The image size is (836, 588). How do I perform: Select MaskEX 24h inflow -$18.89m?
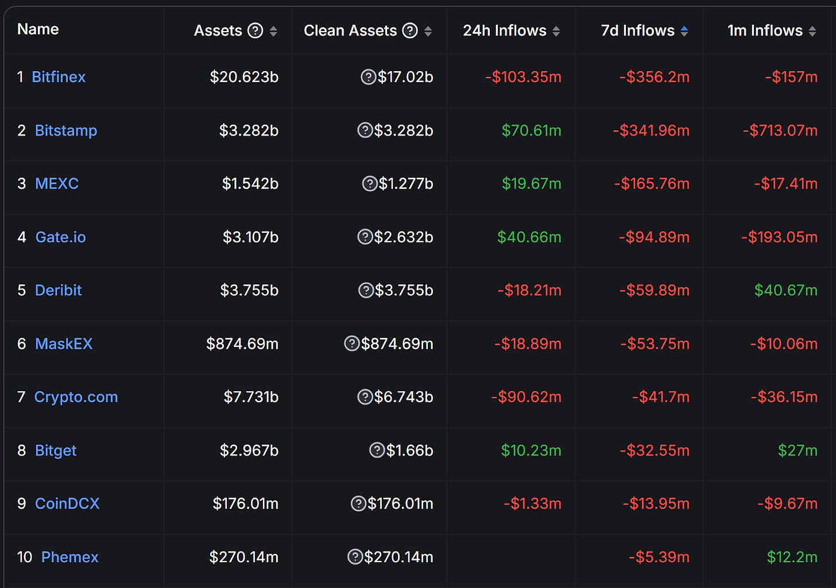[x=528, y=344]
